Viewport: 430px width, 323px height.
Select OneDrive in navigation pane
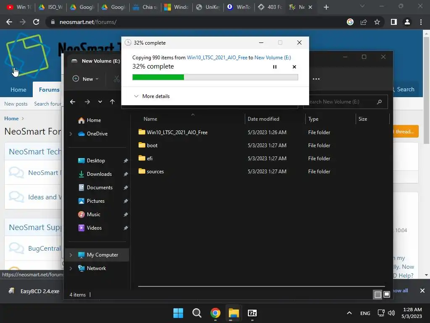(x=97, y=134)
